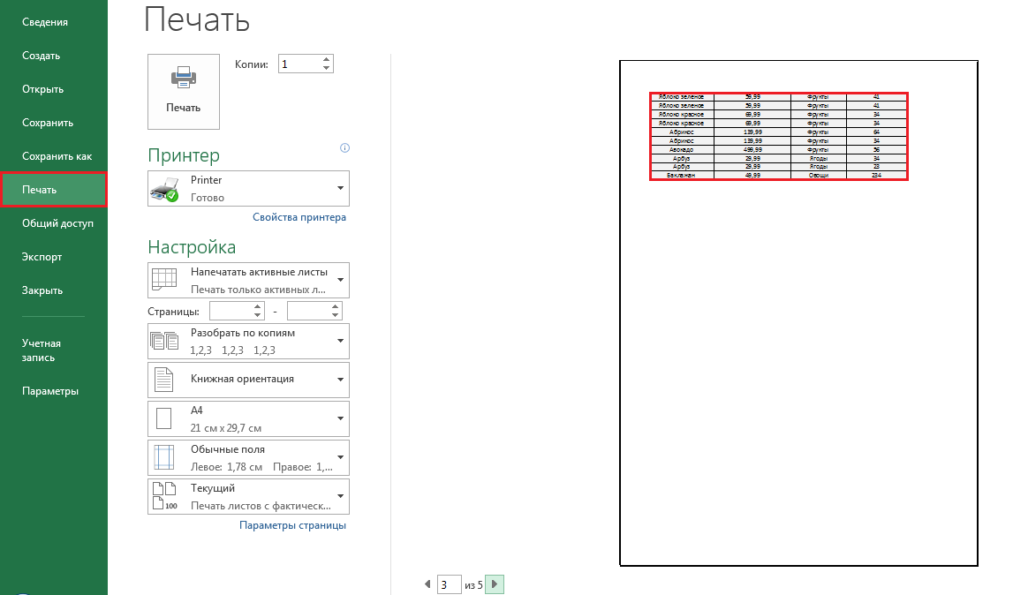Click the large Печать printer button
The width and height of the screenshot is (1013, 595).
point(184,92)
